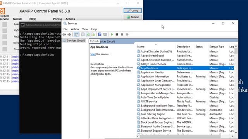Toggle the FileZilla service checkbox in XAMPP
The height and width of the screenshot is (139, 248).
pos(5,37)
